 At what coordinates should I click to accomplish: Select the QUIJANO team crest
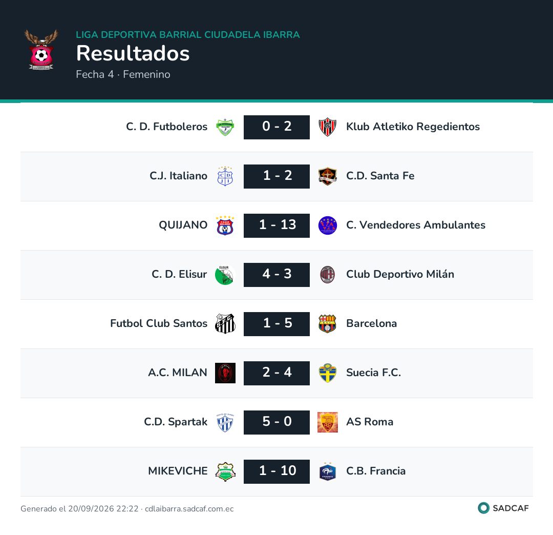pos(225,225)
